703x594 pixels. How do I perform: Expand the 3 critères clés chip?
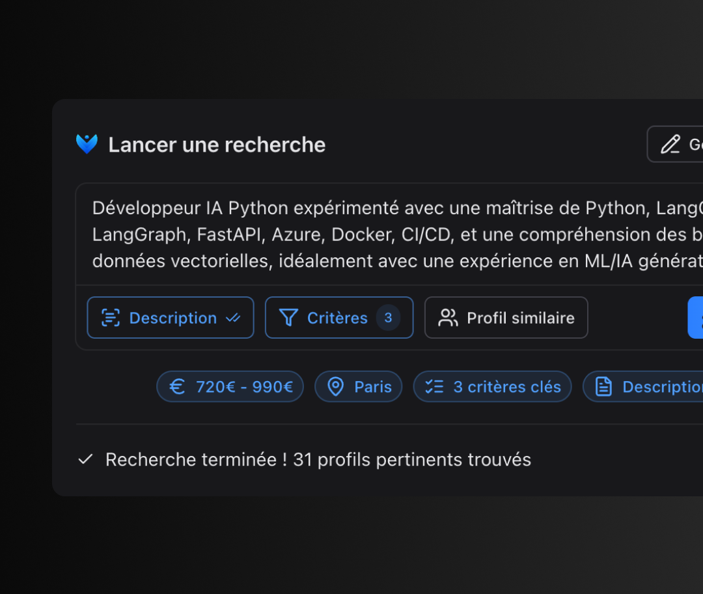tap(506, 387)
